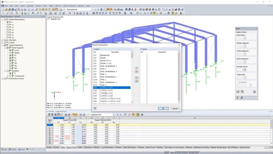This screenshot has height=154, width=273.
Task: Select Global radio under Nodal Supports
Action: point(10,53)
